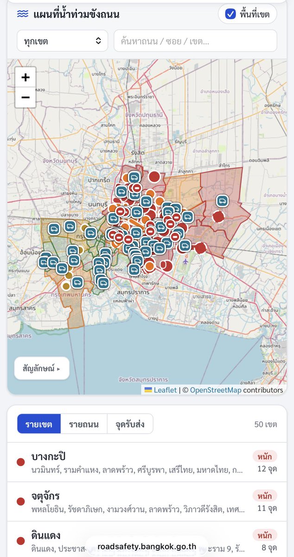Open the บางกะปิ district row
The image size is (294, 557).
click(147, 462)
